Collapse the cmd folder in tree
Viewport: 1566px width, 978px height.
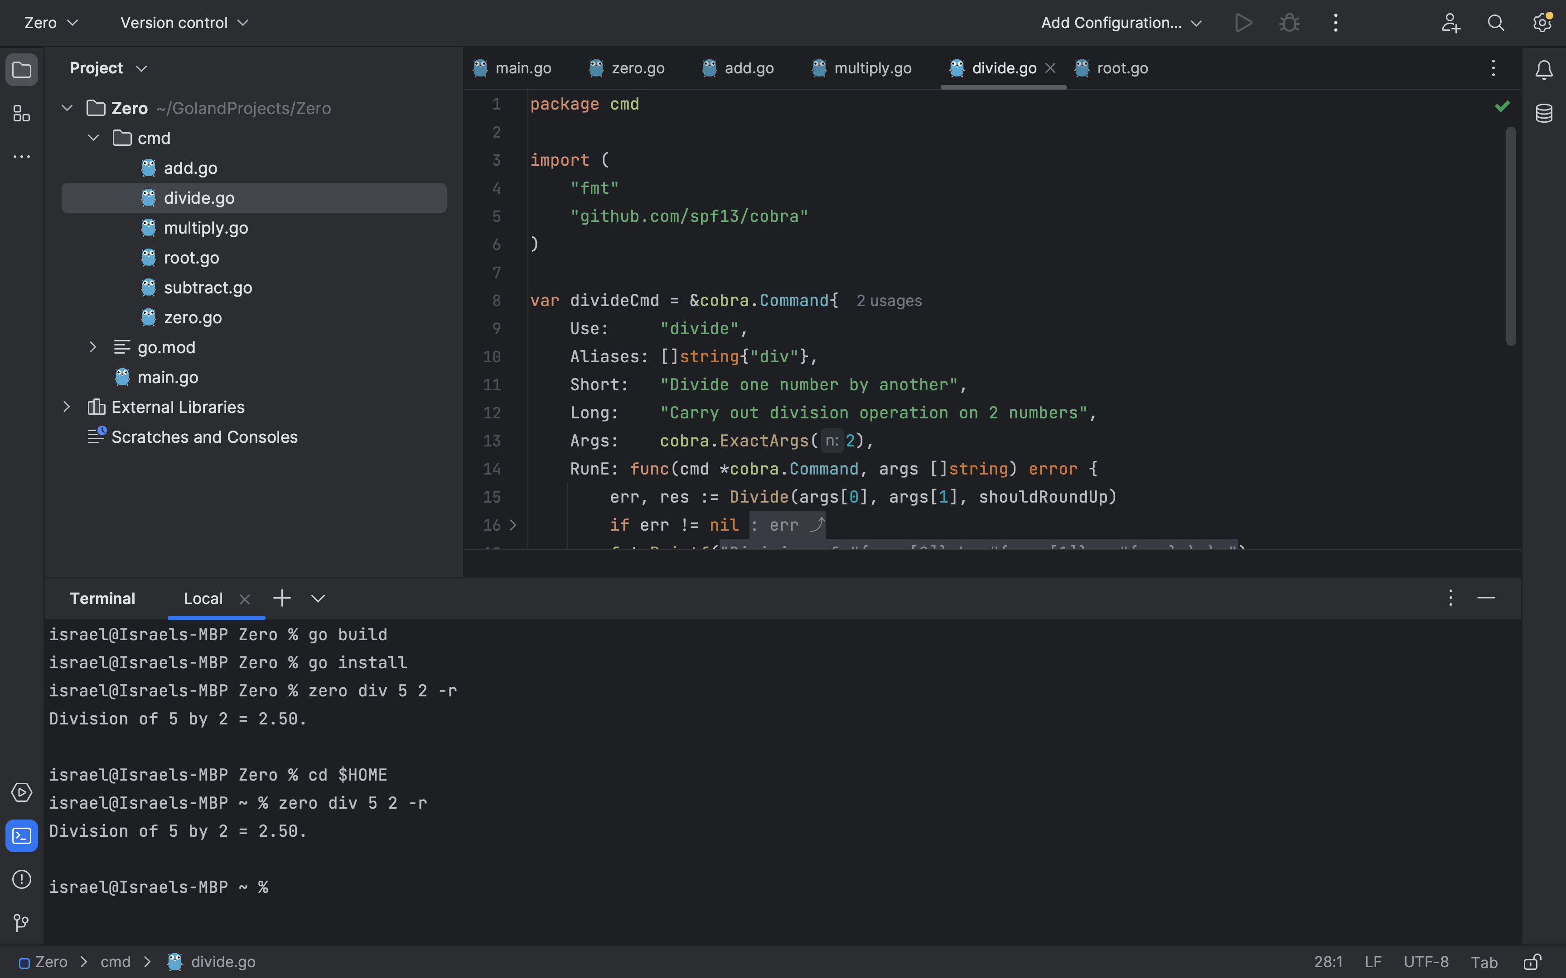(93, 138)
